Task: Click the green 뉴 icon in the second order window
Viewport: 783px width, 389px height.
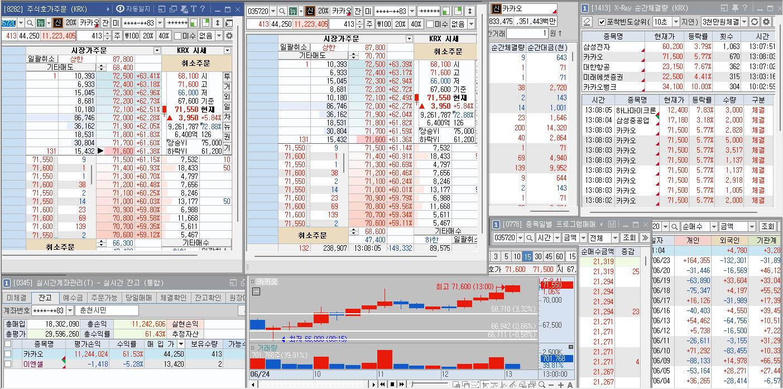Action: (293, 11)
